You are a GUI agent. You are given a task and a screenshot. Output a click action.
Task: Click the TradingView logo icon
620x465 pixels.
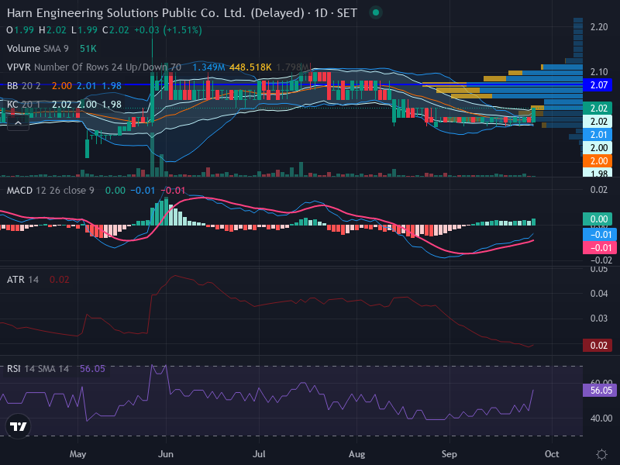18,426
